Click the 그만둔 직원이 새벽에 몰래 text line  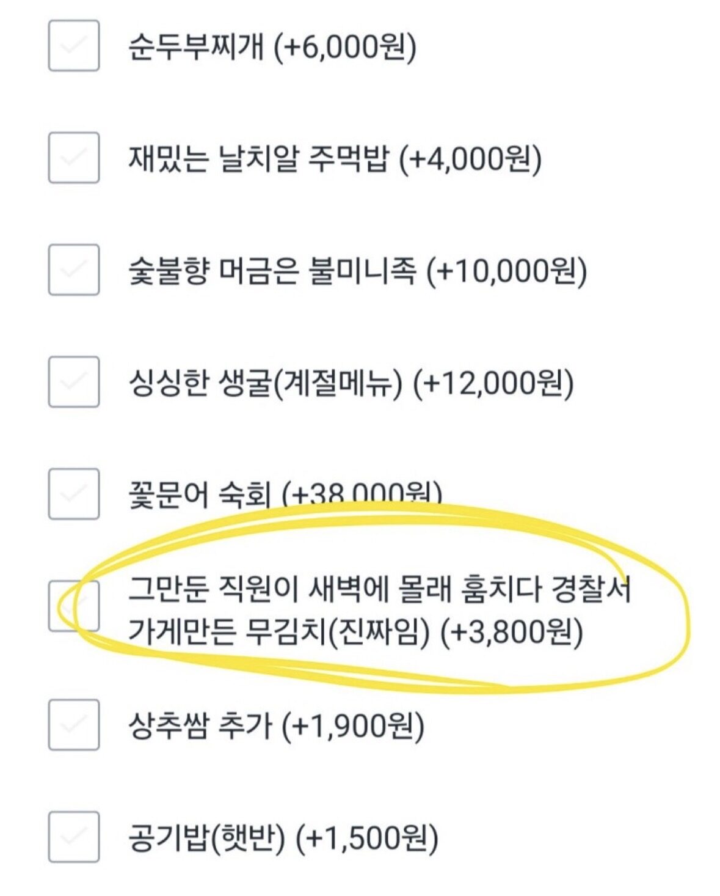pos(379,590)
